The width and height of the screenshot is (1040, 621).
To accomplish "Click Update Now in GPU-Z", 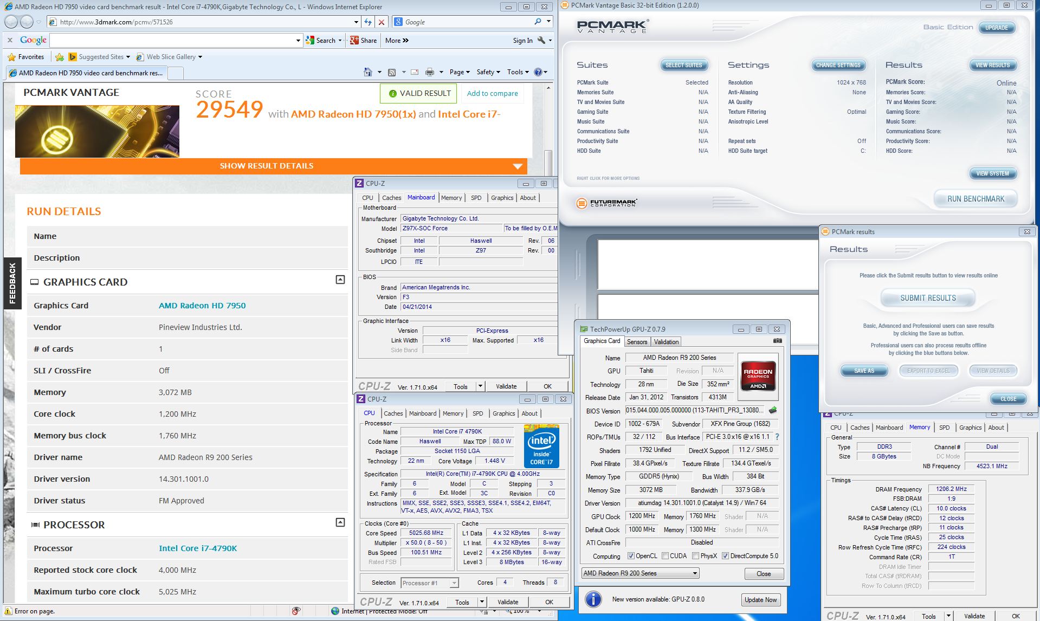I will pyautogui.click(x=760, y=600).
